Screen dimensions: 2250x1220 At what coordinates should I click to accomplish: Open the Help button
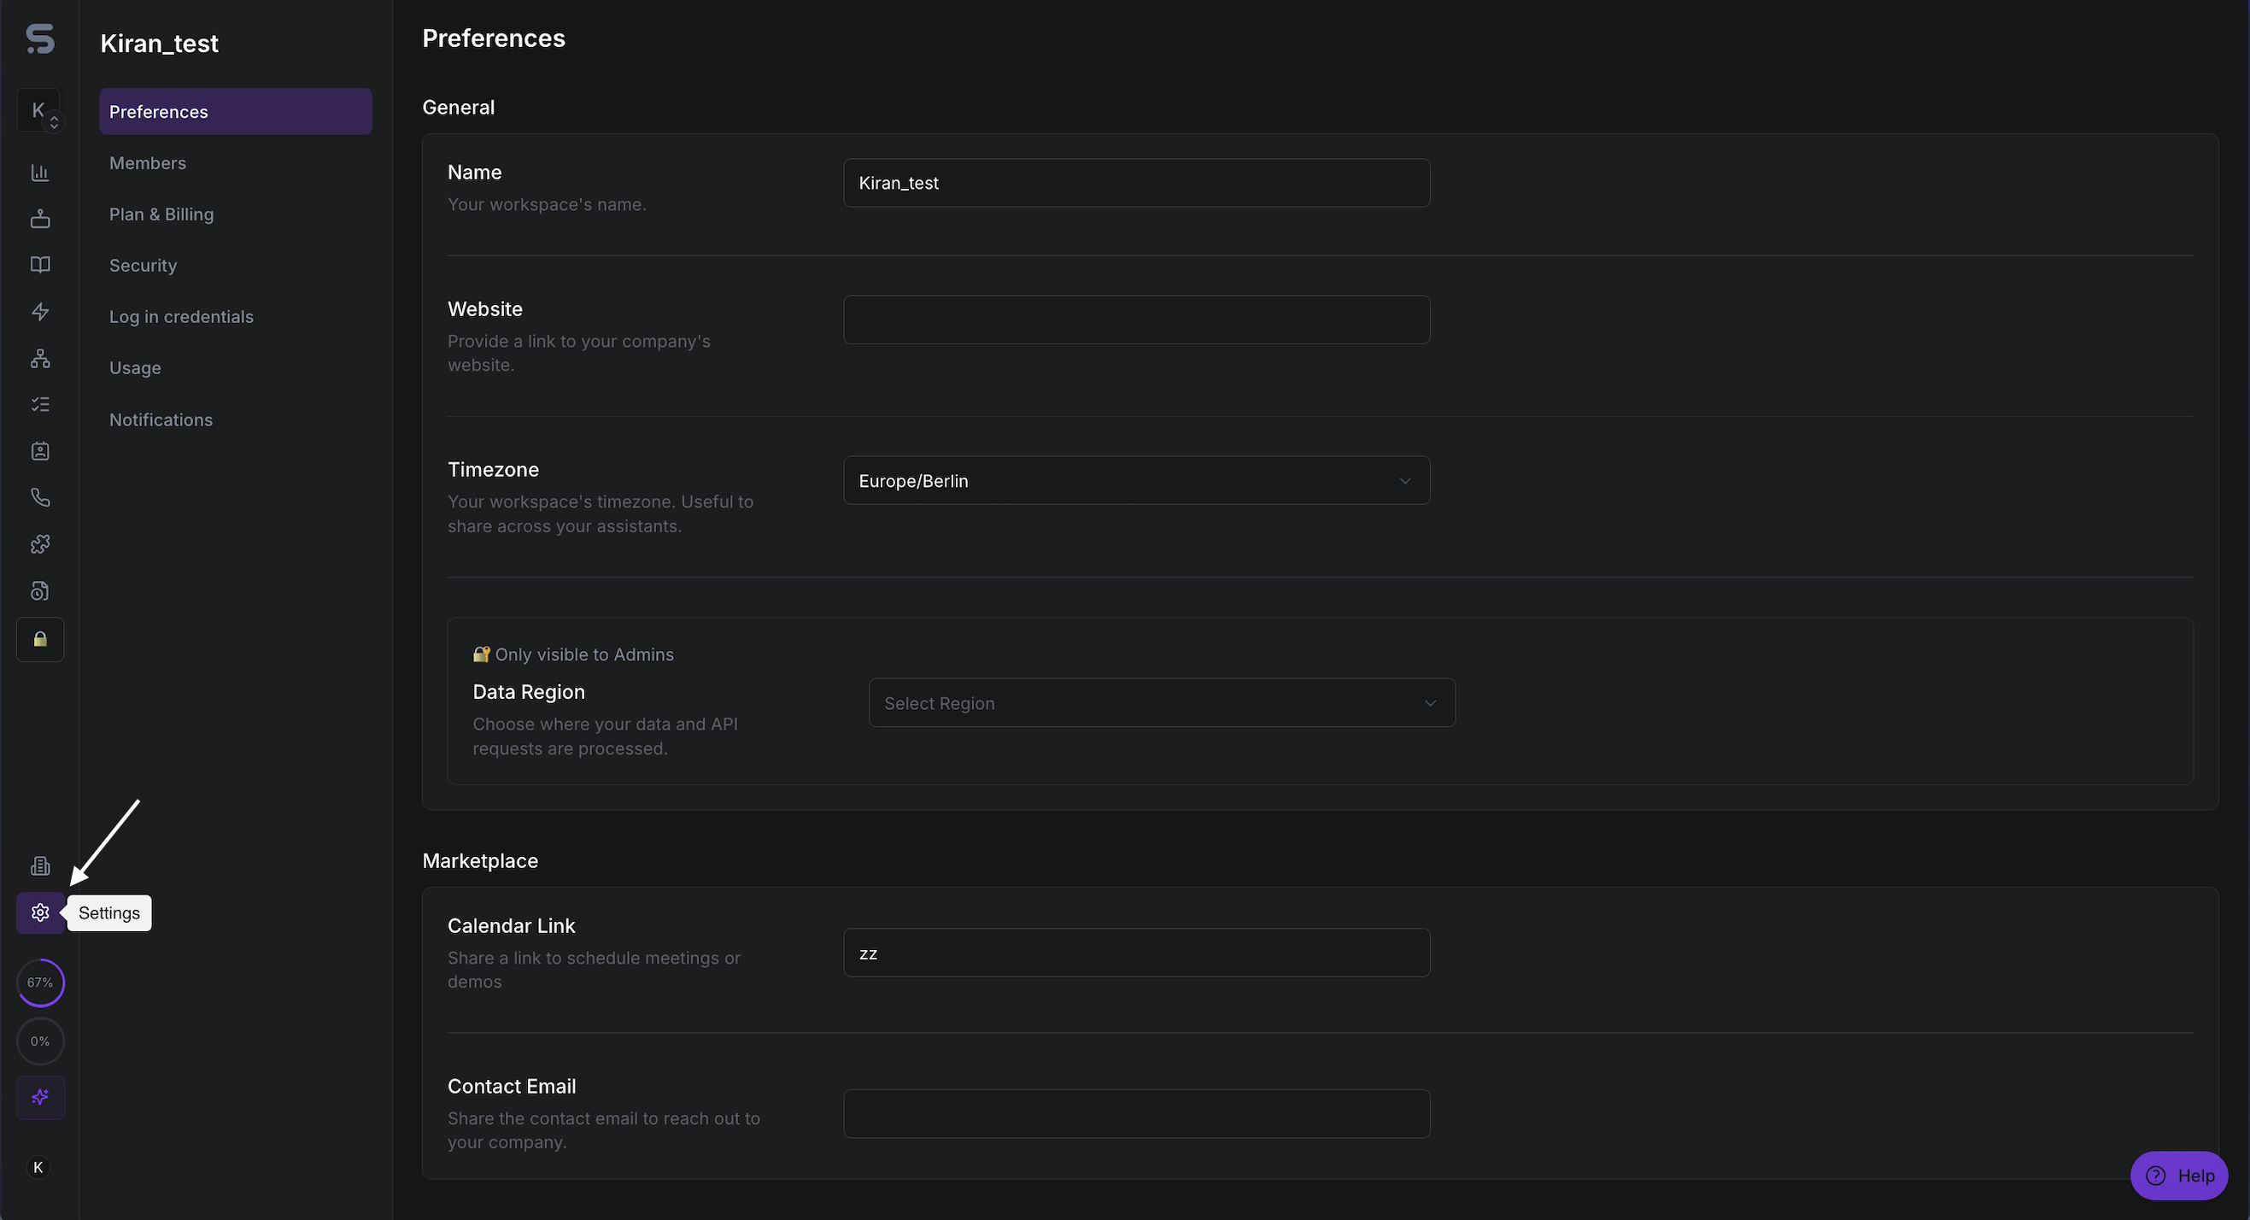(2179, 1176)
